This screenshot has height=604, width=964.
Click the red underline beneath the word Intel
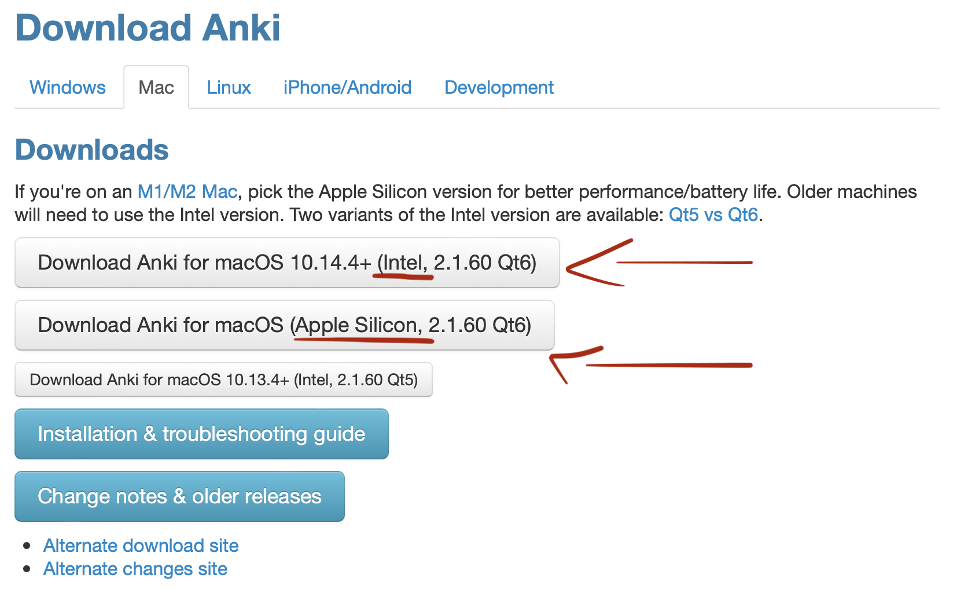(403, 277)
